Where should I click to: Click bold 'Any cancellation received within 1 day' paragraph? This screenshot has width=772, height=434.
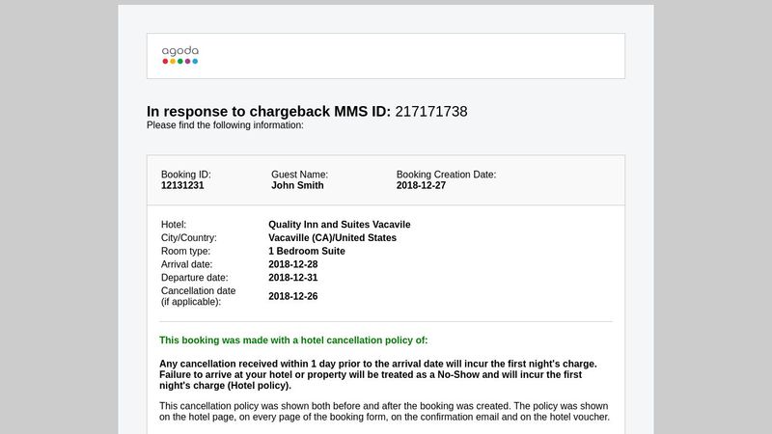pos(377,374)
